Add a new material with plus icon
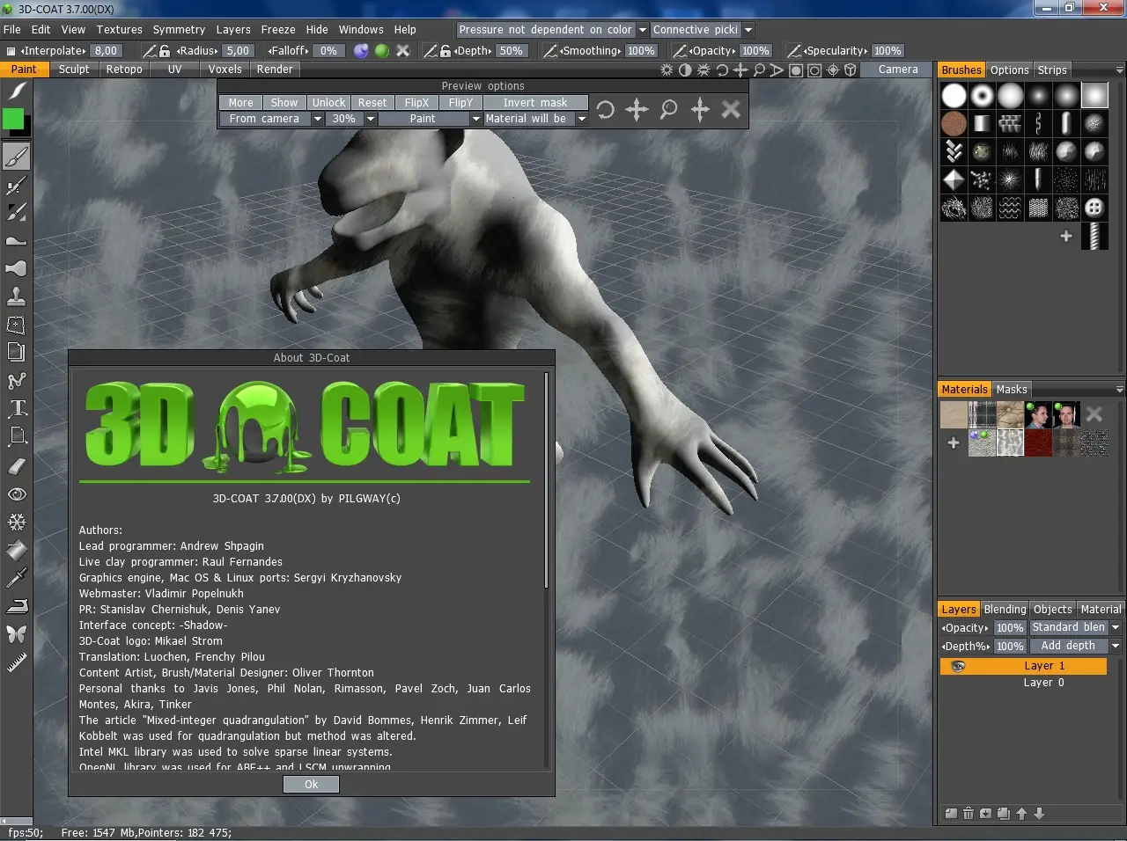Image resolution: width=1127 pixels, height=841 pixels. coord(954,442)
